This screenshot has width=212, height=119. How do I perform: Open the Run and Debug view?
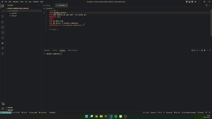point(3,22)
